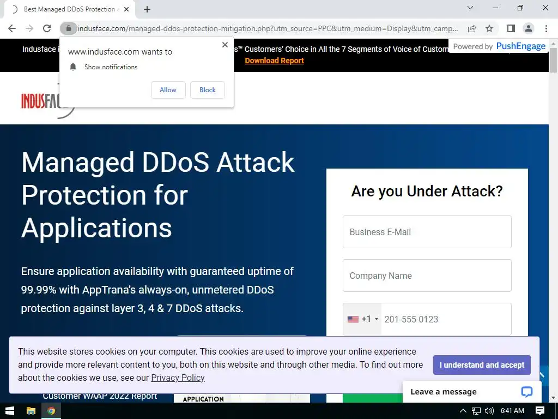Viewport: 558px width, 419px height.
Task: Focus the Company Name field
Action: click(427, 276)
